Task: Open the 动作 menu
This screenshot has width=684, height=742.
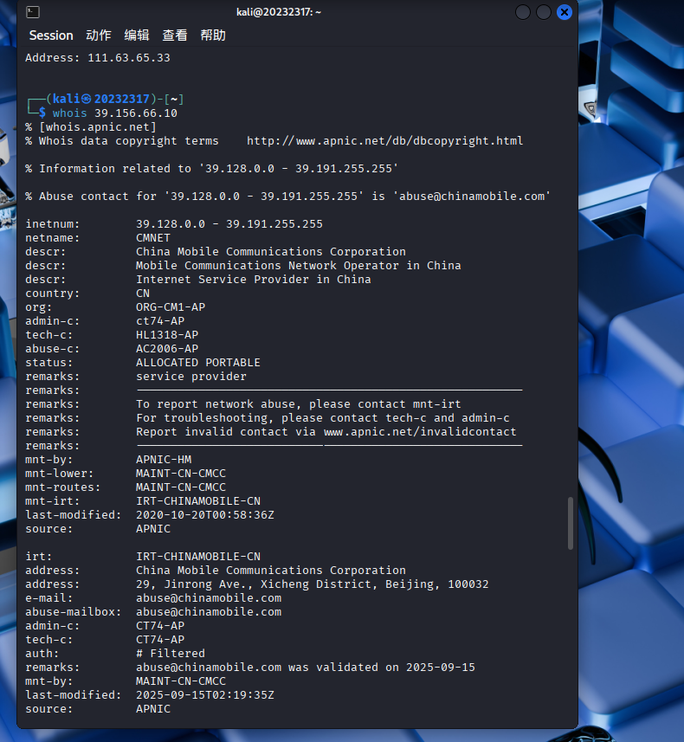Action: (x=99, y=35)
